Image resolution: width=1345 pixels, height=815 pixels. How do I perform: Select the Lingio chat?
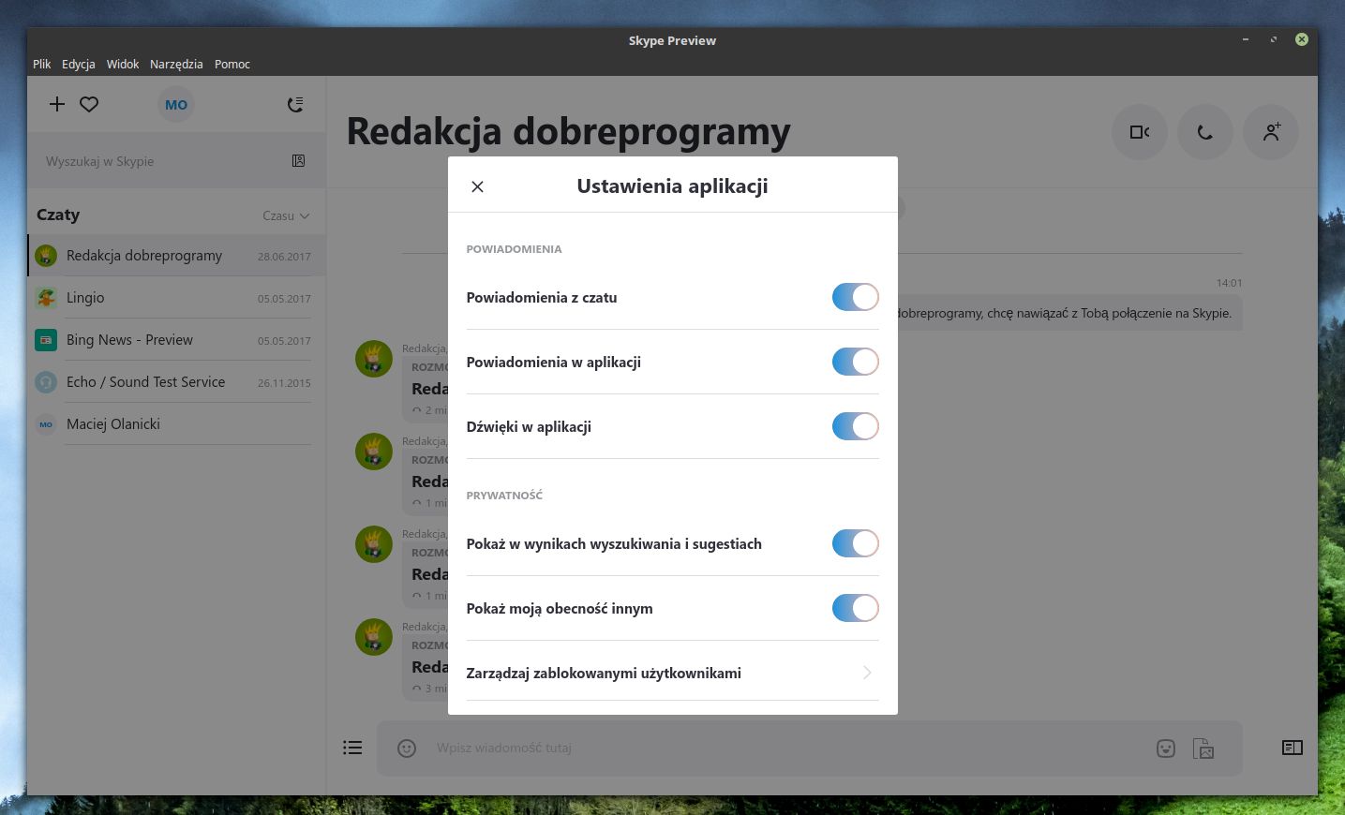(x=177, y=297)
